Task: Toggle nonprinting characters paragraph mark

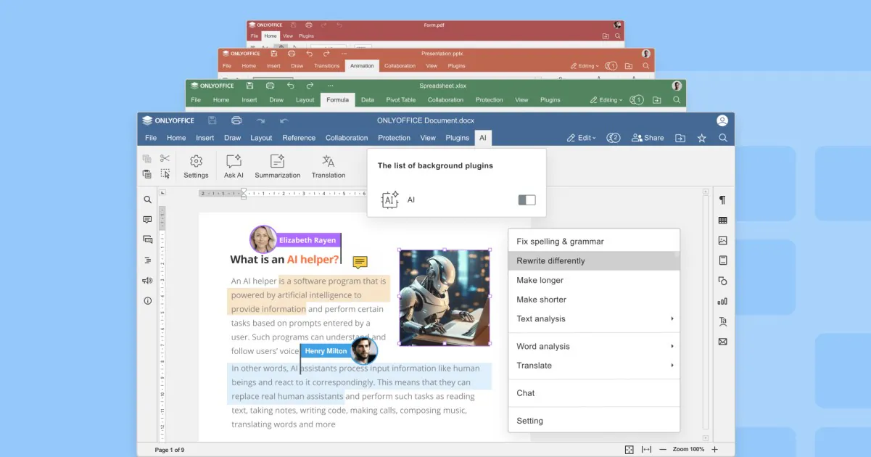Action: tap(722, 200)
